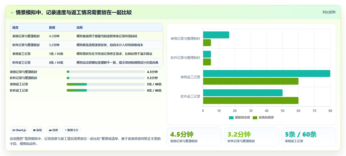The height and width of the screenshot is (156, 346).
Task: Click the green bar for 软件记录与整理耗时 in chart
Action: tap(207, 62)
